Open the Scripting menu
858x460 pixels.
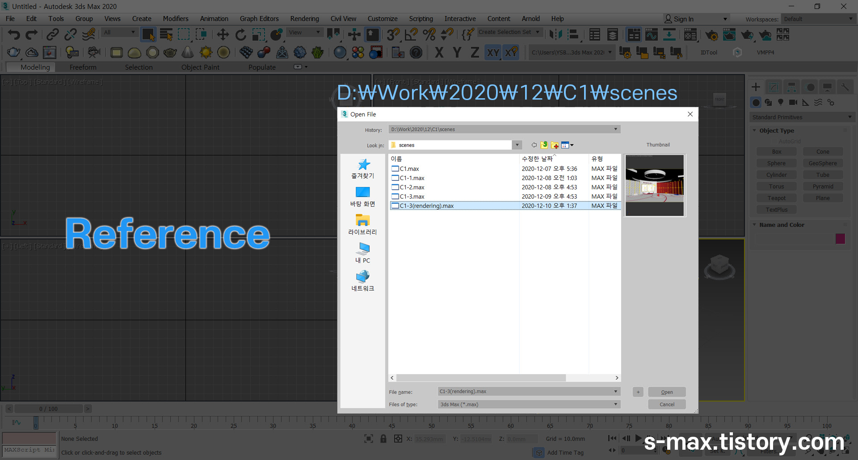pyautogui.click(x=421, y=19)
